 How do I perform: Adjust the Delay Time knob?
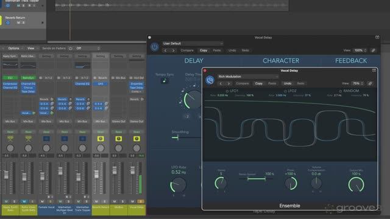193,100
